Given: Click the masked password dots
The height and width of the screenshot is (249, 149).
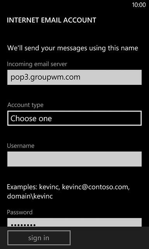Looking at the screenshot, I should (23, 225).
